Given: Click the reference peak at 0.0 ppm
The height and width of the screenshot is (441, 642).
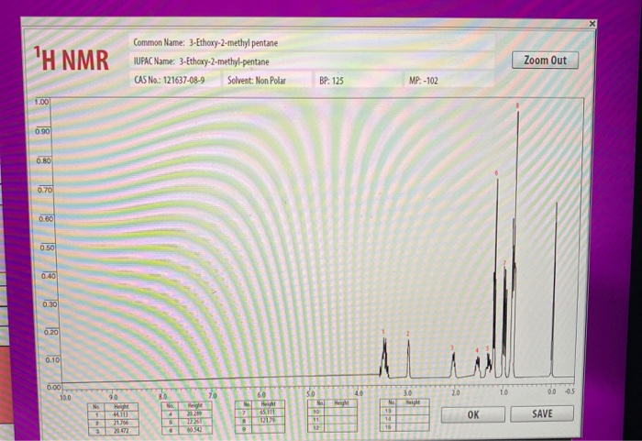Looking at the screenshot, I should coord(554,289).
